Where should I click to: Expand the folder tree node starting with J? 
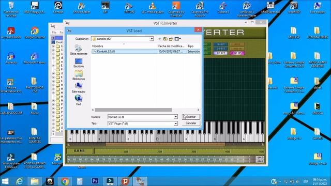tap(53, 73)
